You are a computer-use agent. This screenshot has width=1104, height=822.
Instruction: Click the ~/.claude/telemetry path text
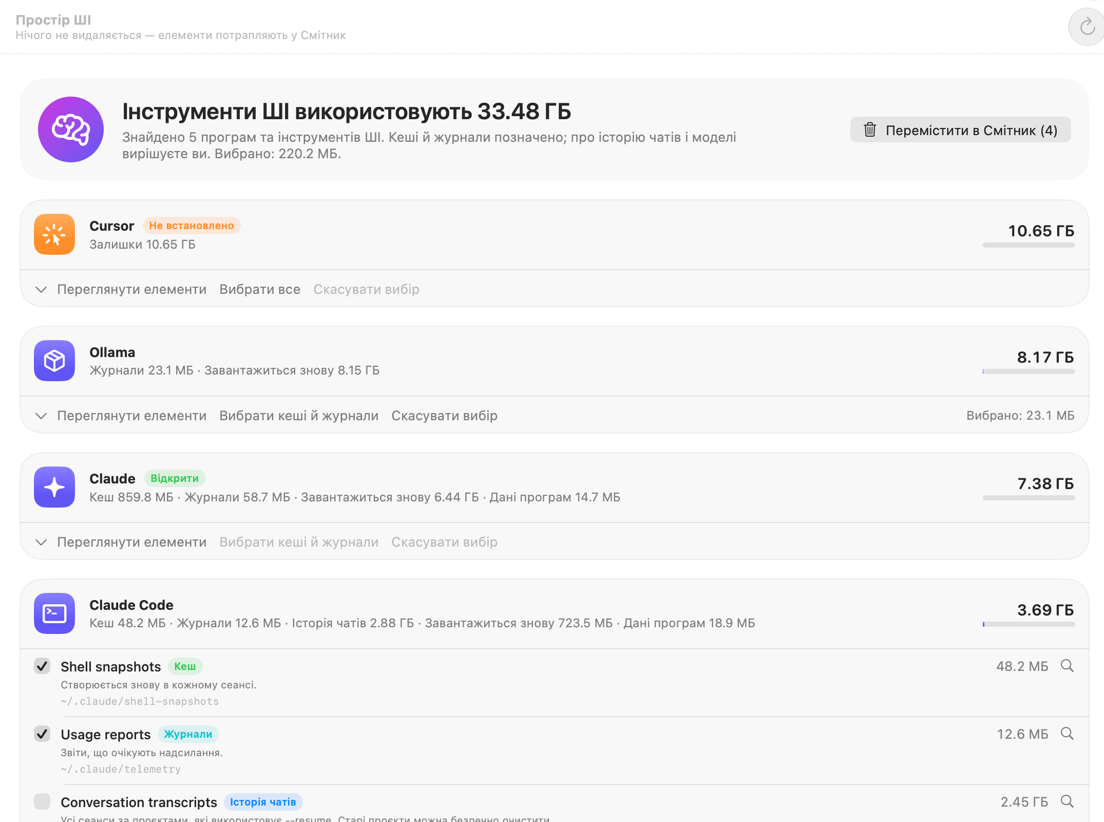[121, 769]
